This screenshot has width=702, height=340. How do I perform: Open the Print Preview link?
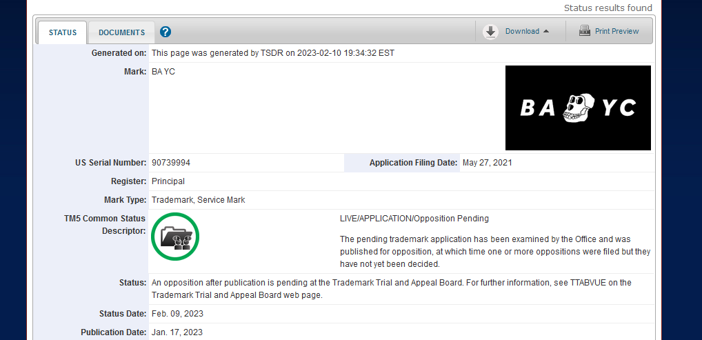(x=616, y=31)
